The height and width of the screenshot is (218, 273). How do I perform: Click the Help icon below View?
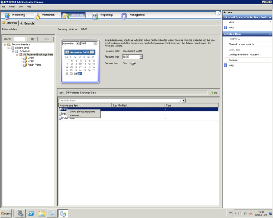[226, 27]
